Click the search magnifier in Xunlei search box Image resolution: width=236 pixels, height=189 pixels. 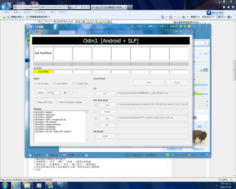tap(205, 43)
